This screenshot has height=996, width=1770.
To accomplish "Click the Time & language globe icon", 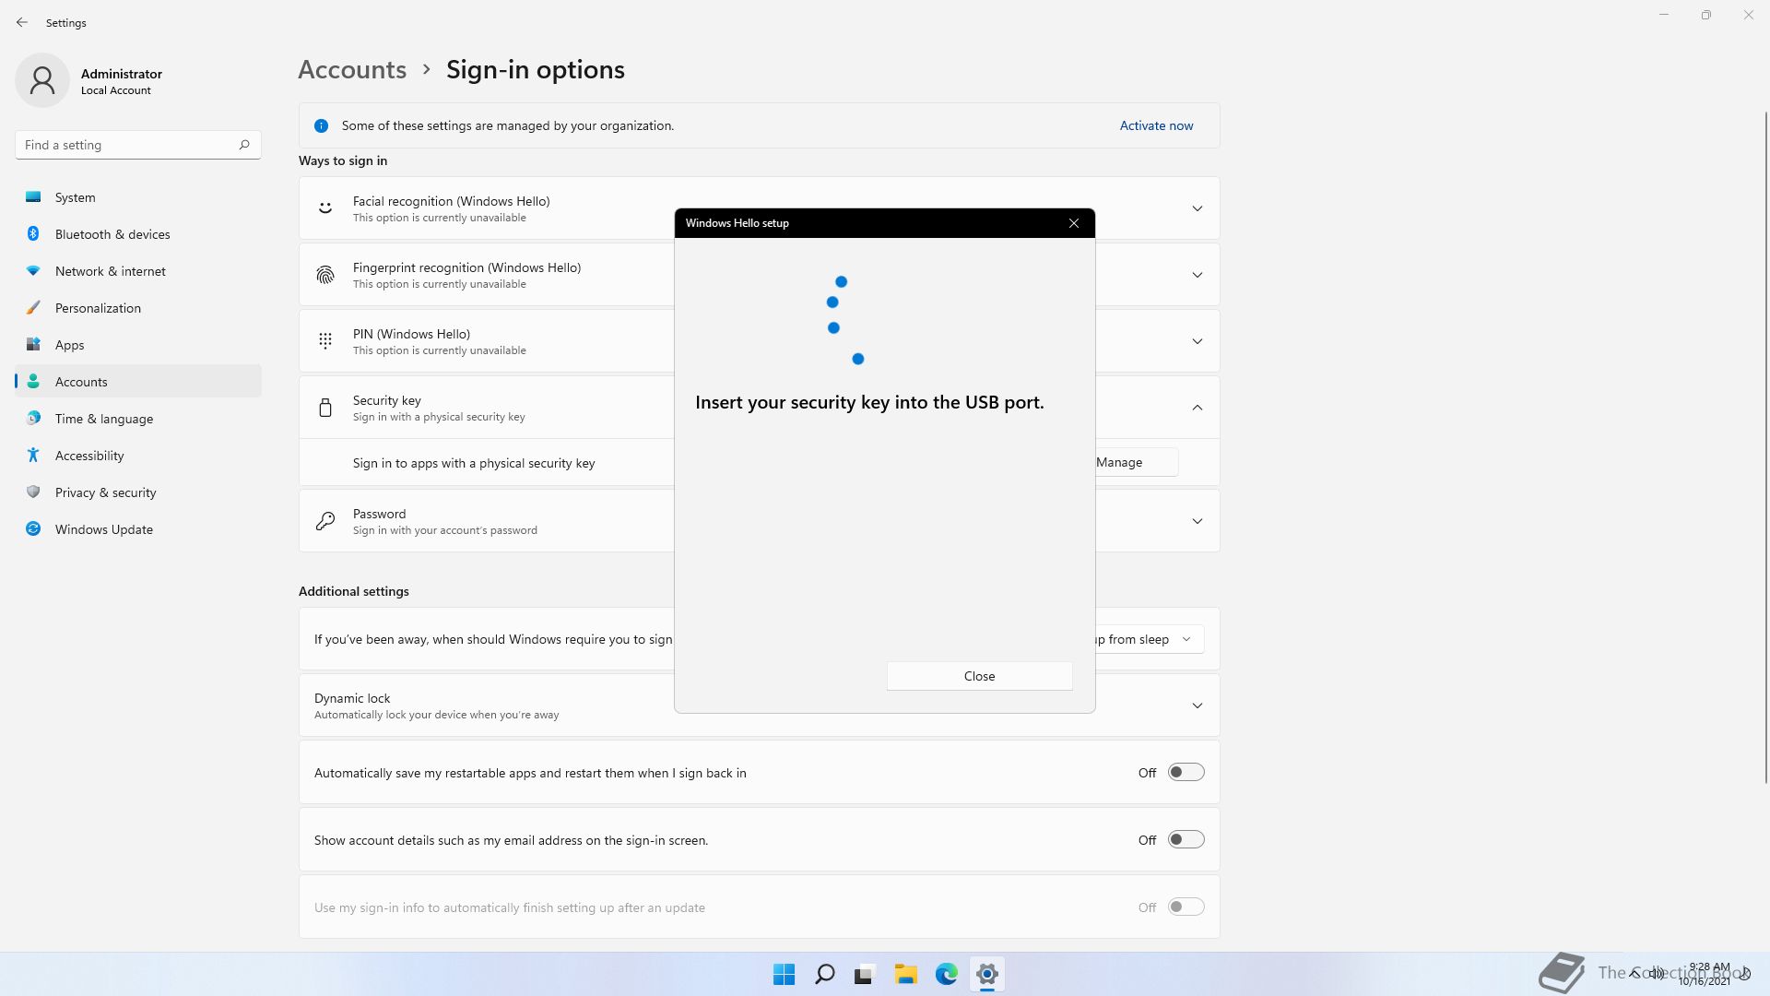I will [33, 419].
